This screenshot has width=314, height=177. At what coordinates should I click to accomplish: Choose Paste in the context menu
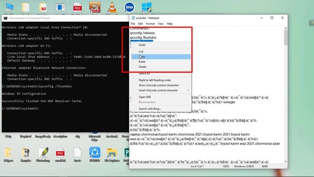tap(161, 62)
